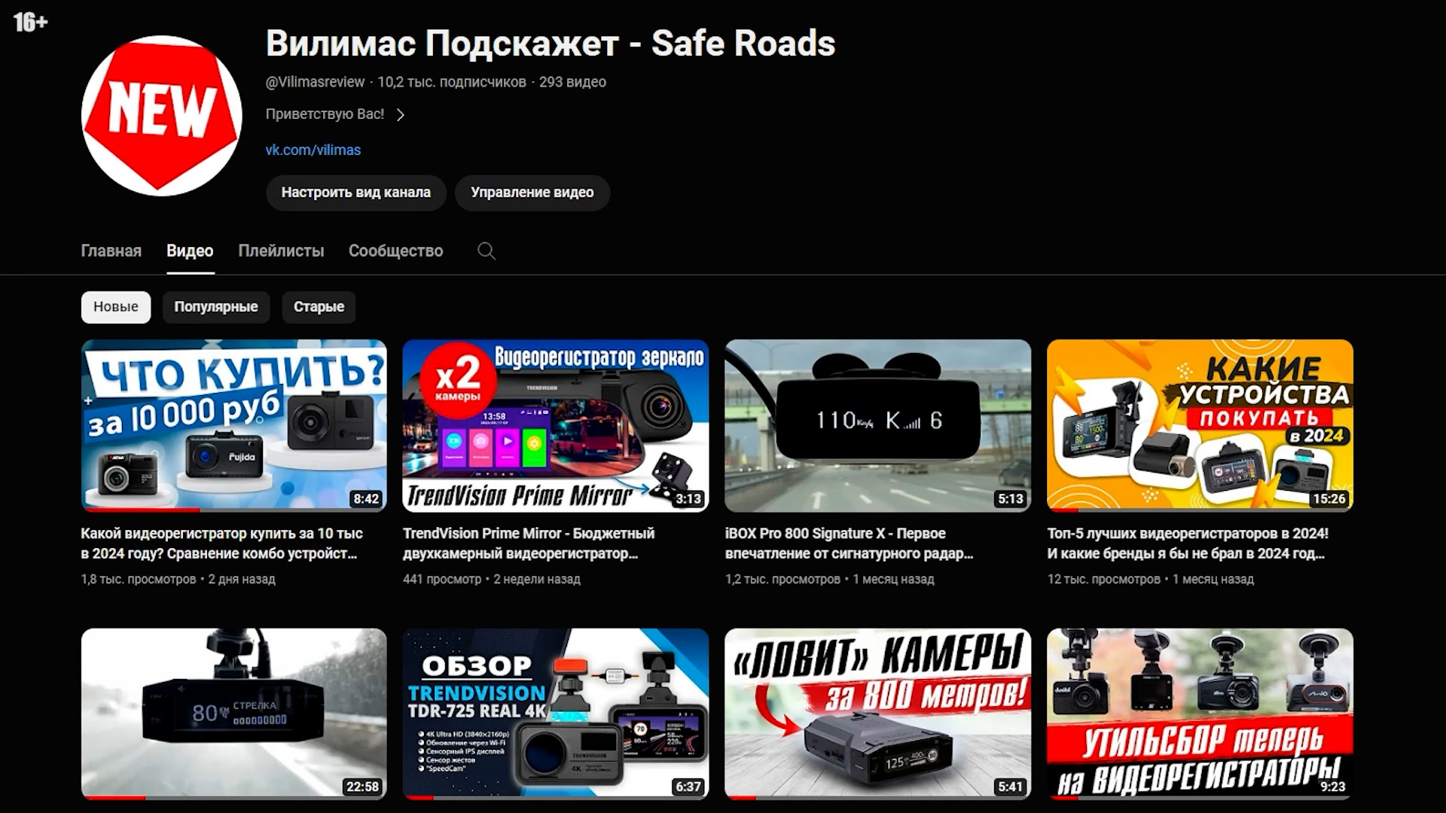Image resolution: width=1446 pixels, height=813 pixels.
Task: Click the Приветствую Вас! description text
Action: (x=325, y=114)
